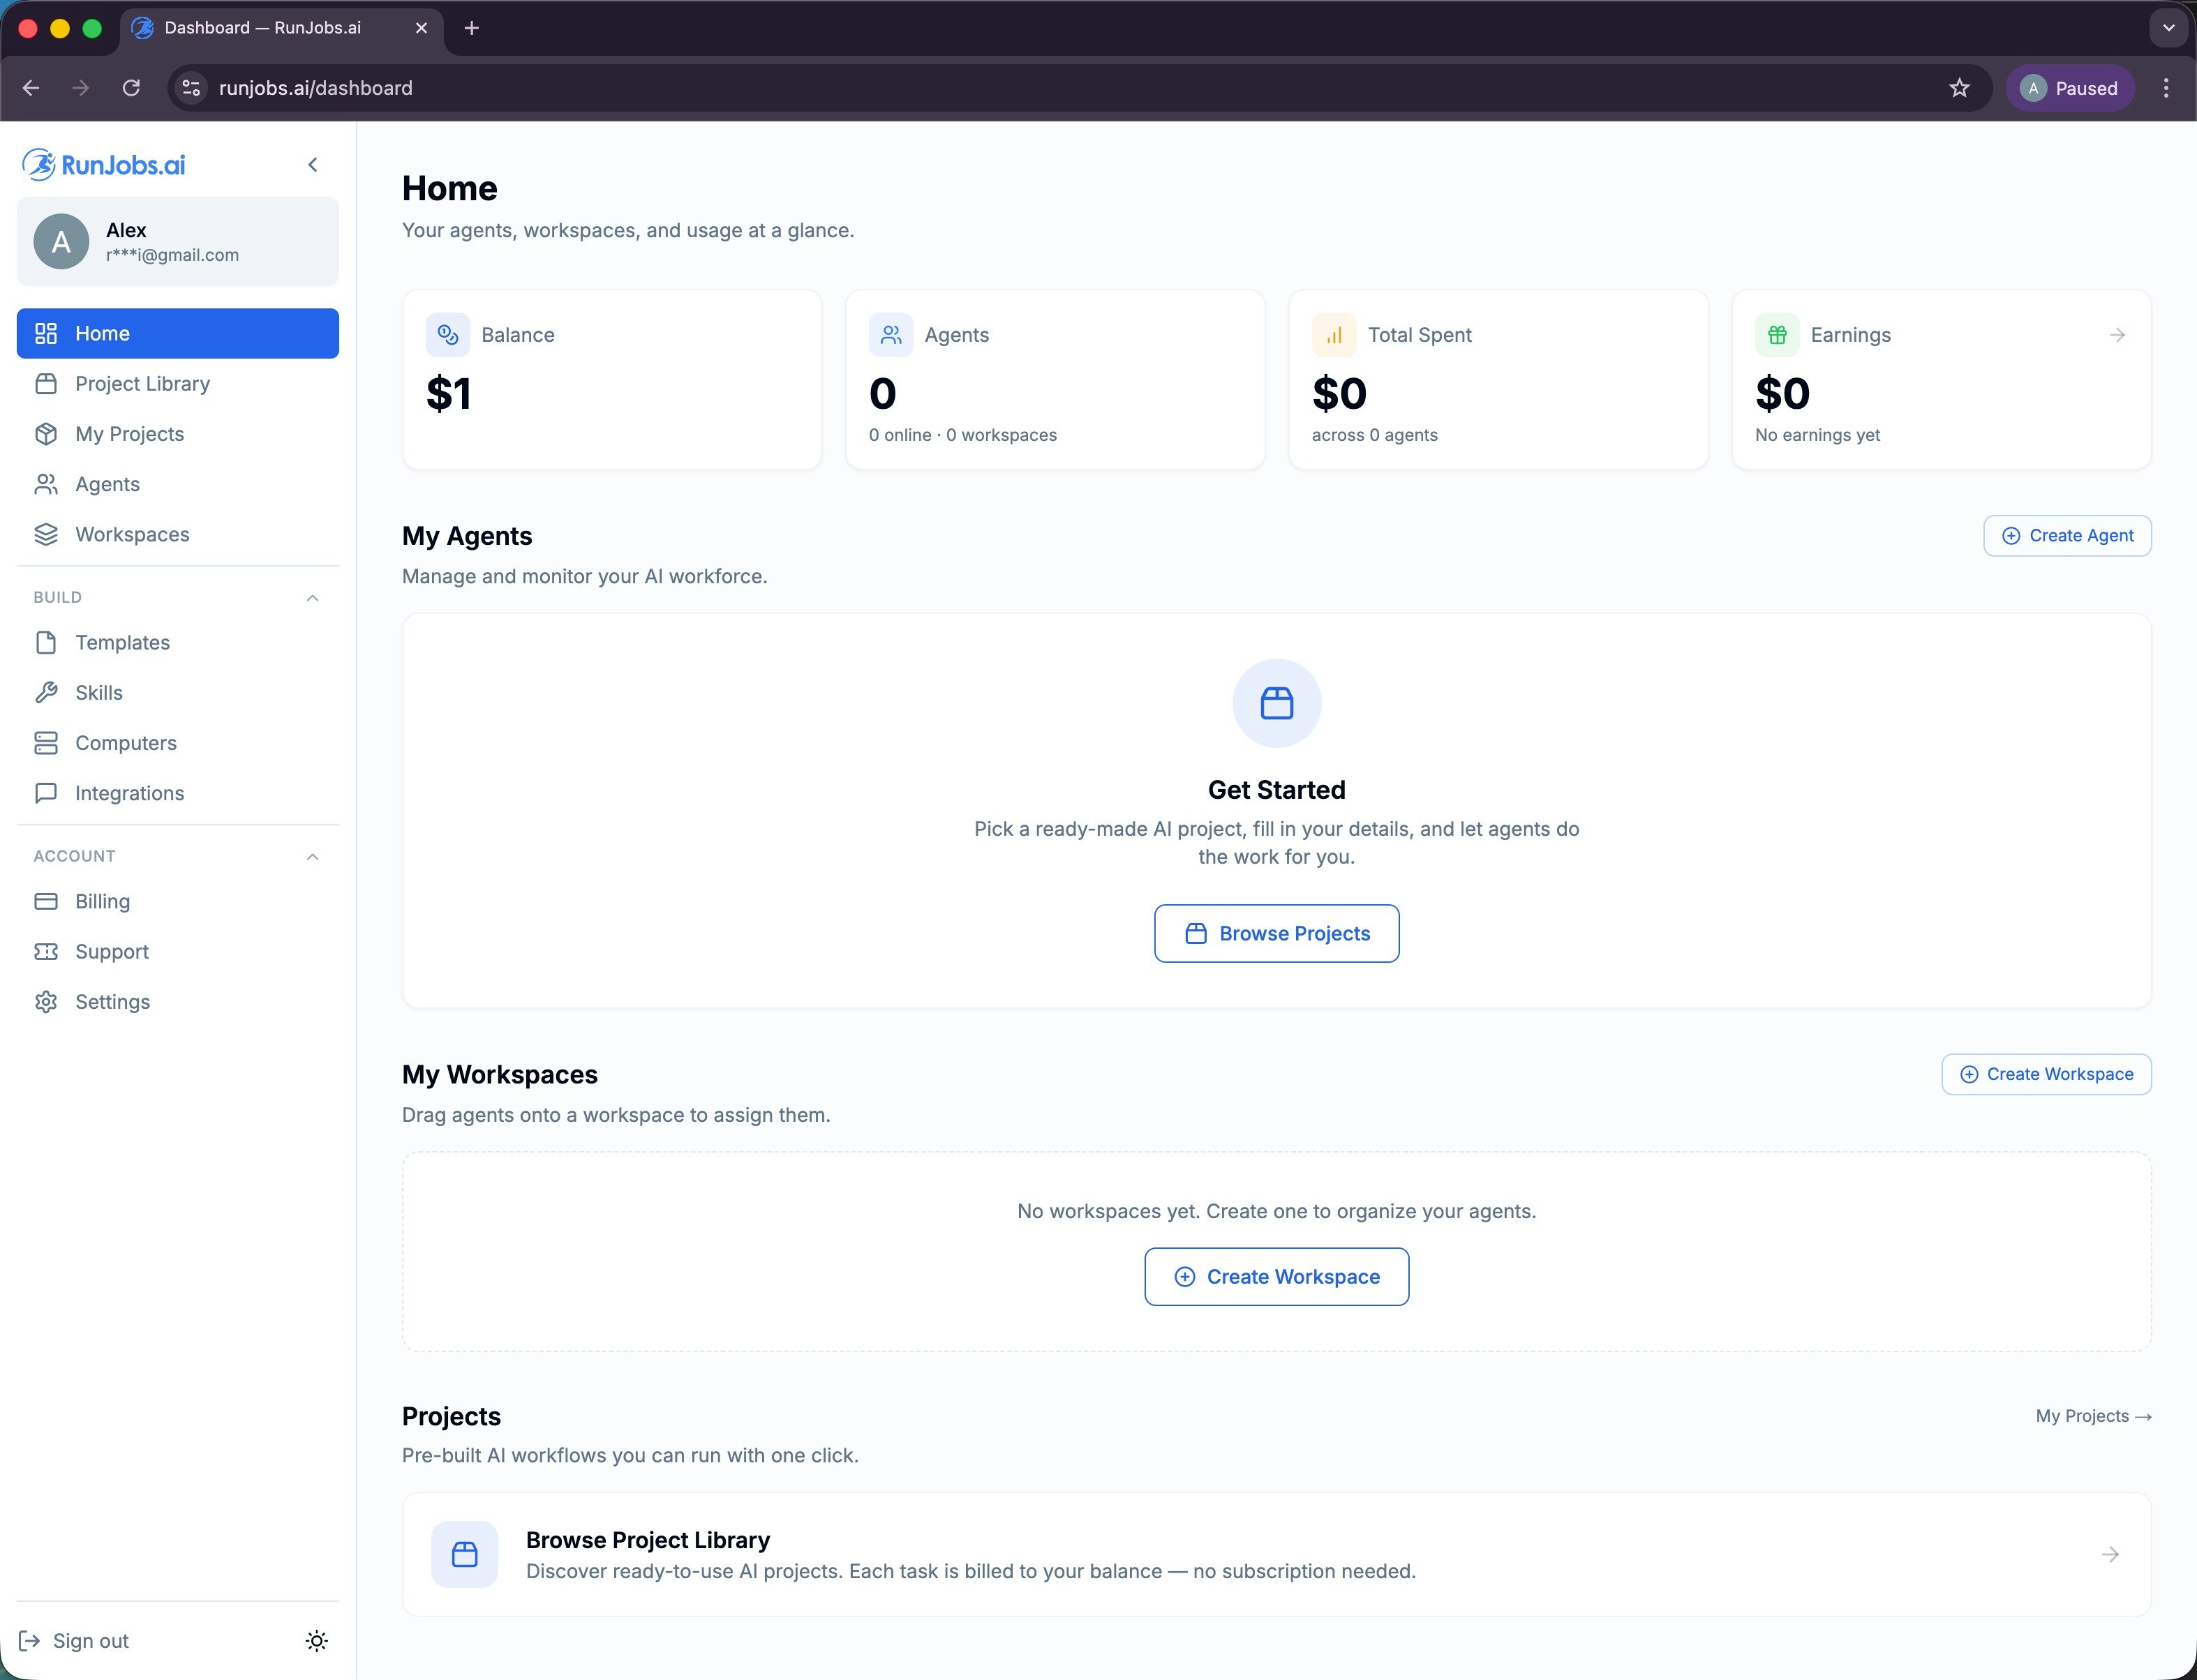Open the Earnings card arrow

click(2117, 335)
